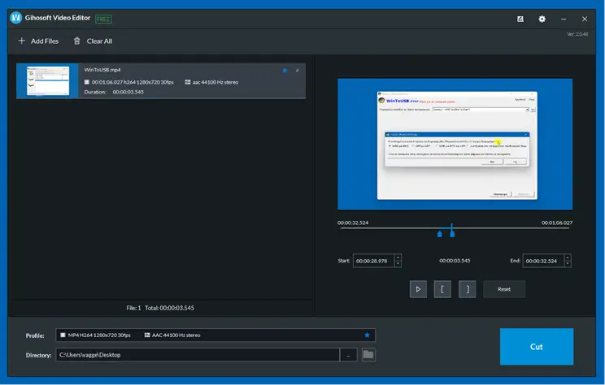Close the Gihosoft Video Editor window
The height and width of the screenshot is (385, 605).
click(x=585, y=19)
